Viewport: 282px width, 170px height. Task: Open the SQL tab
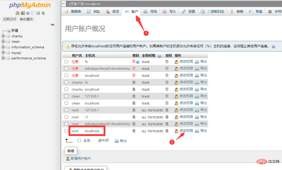[93, 12]
